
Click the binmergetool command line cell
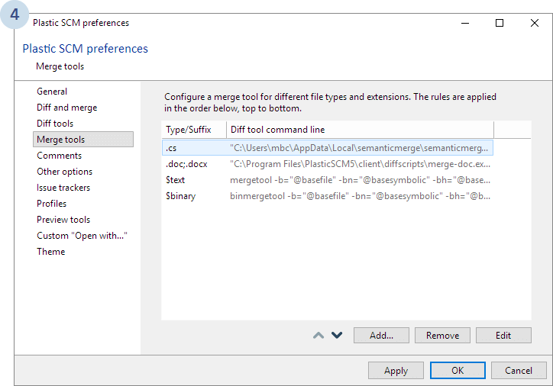[360, 196]
